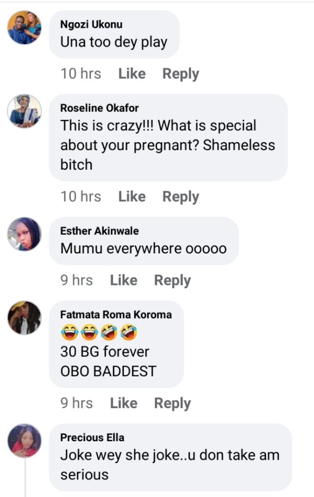Viewport: 314px width, 497px height.
Task: Visit Fatmata Roma Koroma's profile via name
Action: (116, 315)
